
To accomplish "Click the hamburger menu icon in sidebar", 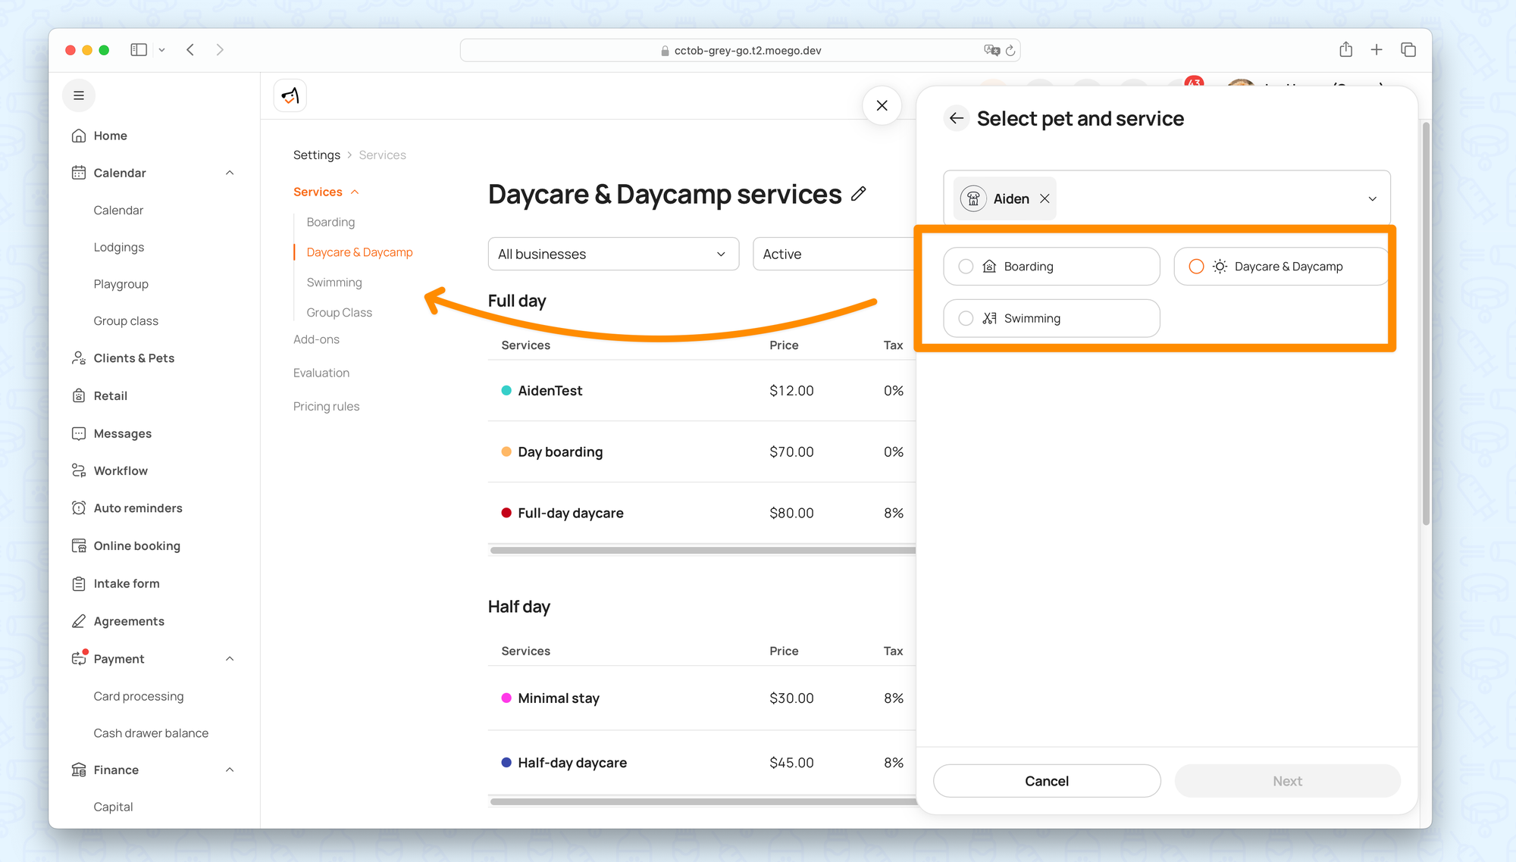I will [79, 95].
